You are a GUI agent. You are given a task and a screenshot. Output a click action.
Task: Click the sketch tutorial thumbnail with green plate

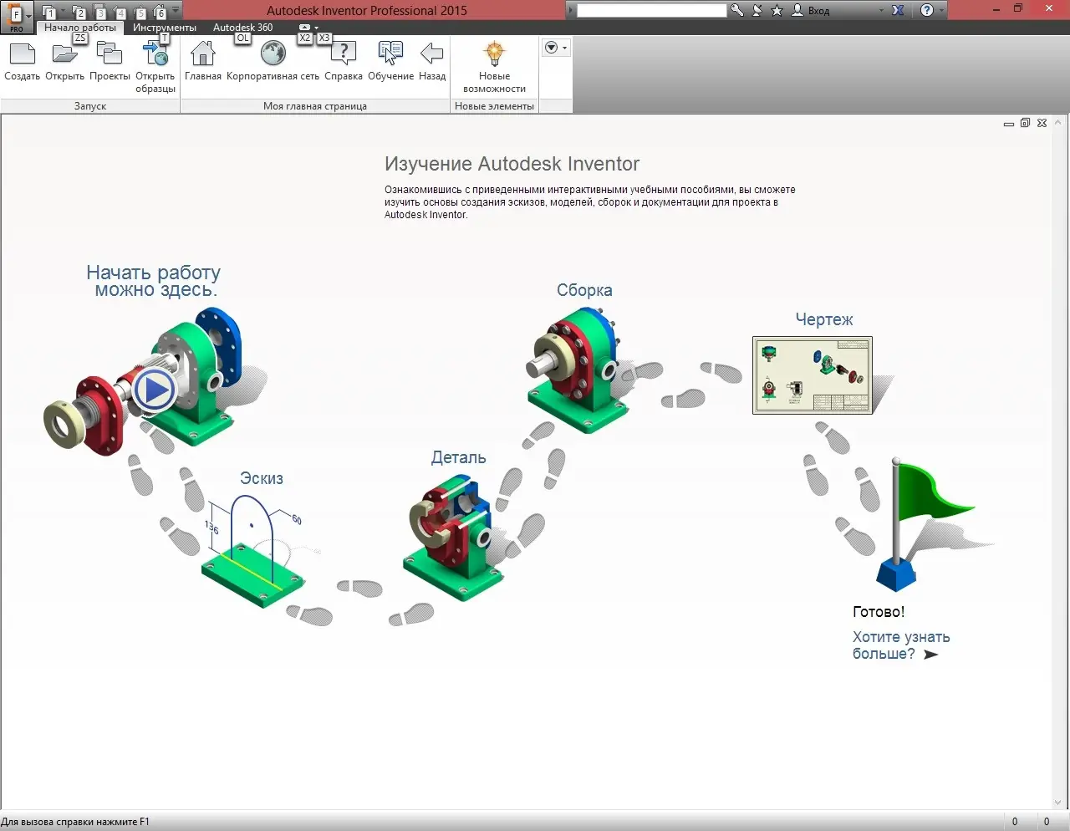pos(251,552)
